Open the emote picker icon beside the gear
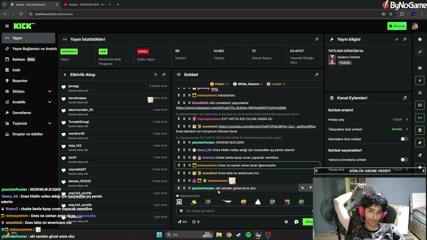The image size is (427, 240). click(296, 222)
